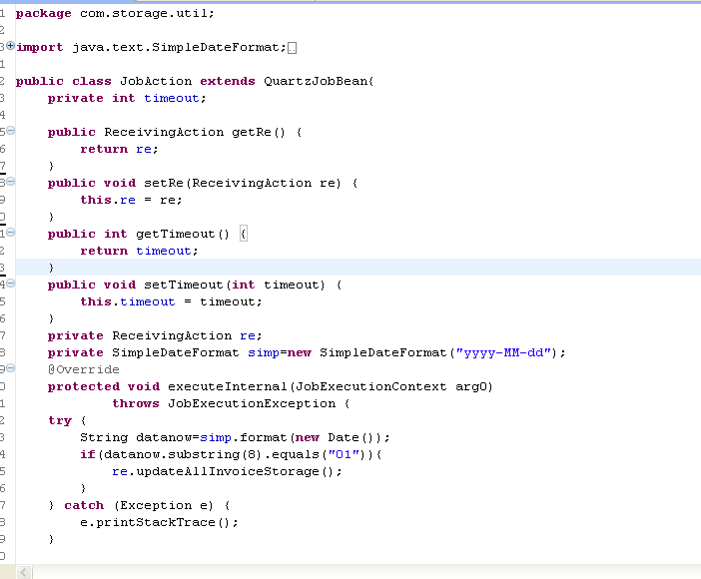The width and height of the screenshot is (701, 579).
Task: Click this.timeout assignment target
Action: tap(128, 302)
